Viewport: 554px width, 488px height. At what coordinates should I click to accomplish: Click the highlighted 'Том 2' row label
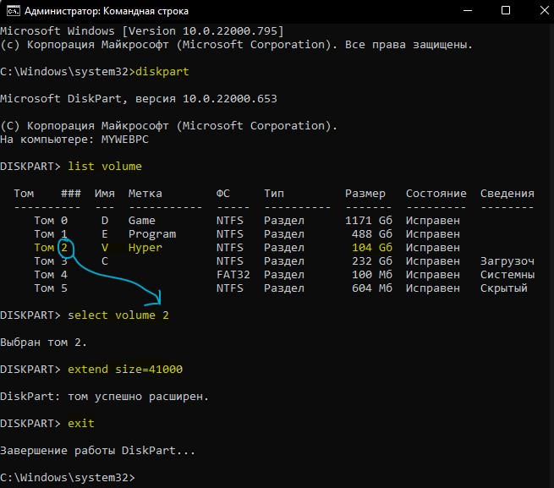[51, 247]
